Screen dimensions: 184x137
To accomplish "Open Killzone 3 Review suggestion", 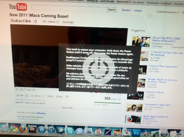I will click(x=155, y=92).
